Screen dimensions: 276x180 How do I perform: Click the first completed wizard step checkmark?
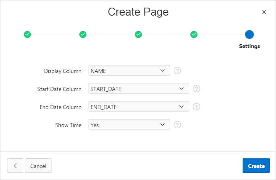[x=27, y=34]
